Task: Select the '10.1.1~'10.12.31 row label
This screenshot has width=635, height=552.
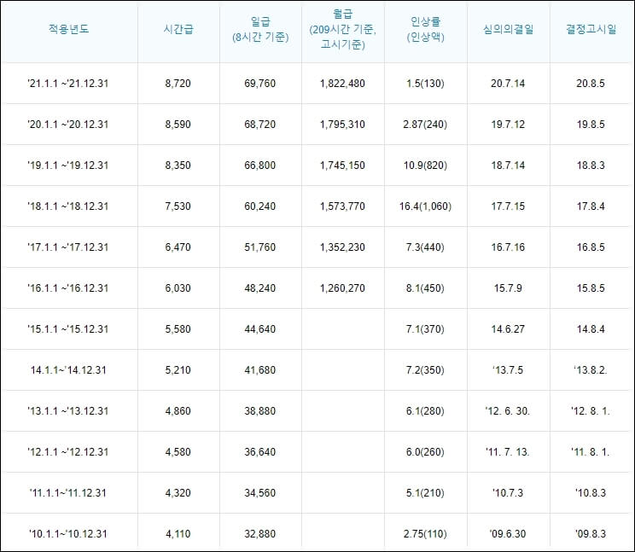Action: tap(68, 533)
